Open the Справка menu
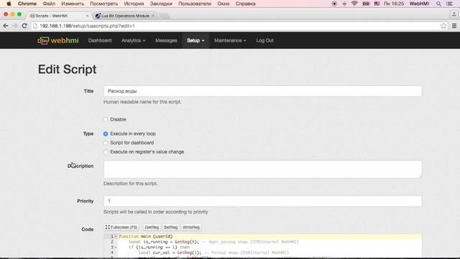 click(x=245, y=4)
